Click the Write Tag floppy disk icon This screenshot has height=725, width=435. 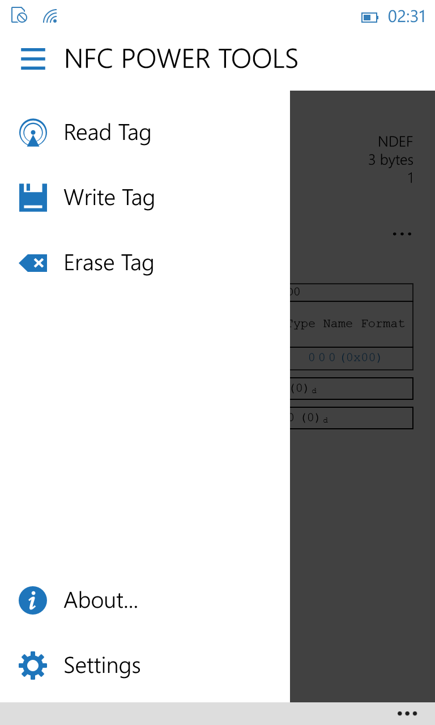(32, 197)
